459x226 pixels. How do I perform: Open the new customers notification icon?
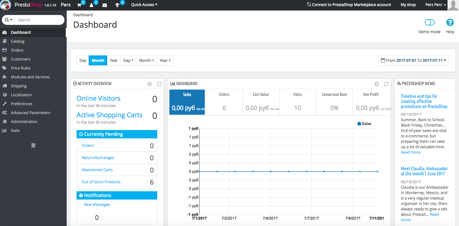(92, 5)
